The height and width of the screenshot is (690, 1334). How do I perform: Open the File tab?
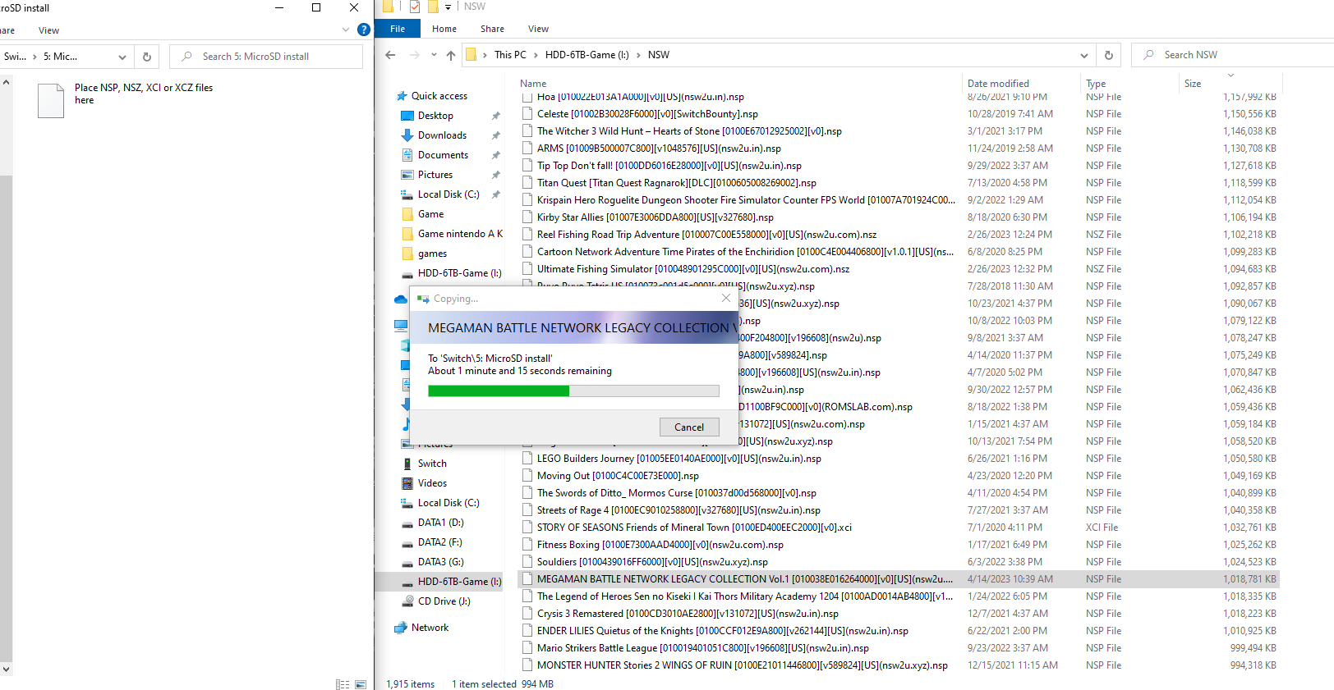point(398,29)
